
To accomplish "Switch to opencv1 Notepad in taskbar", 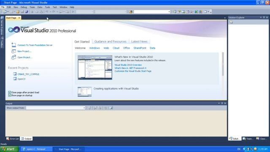I will pyautogui.click(x=36, y=149).
